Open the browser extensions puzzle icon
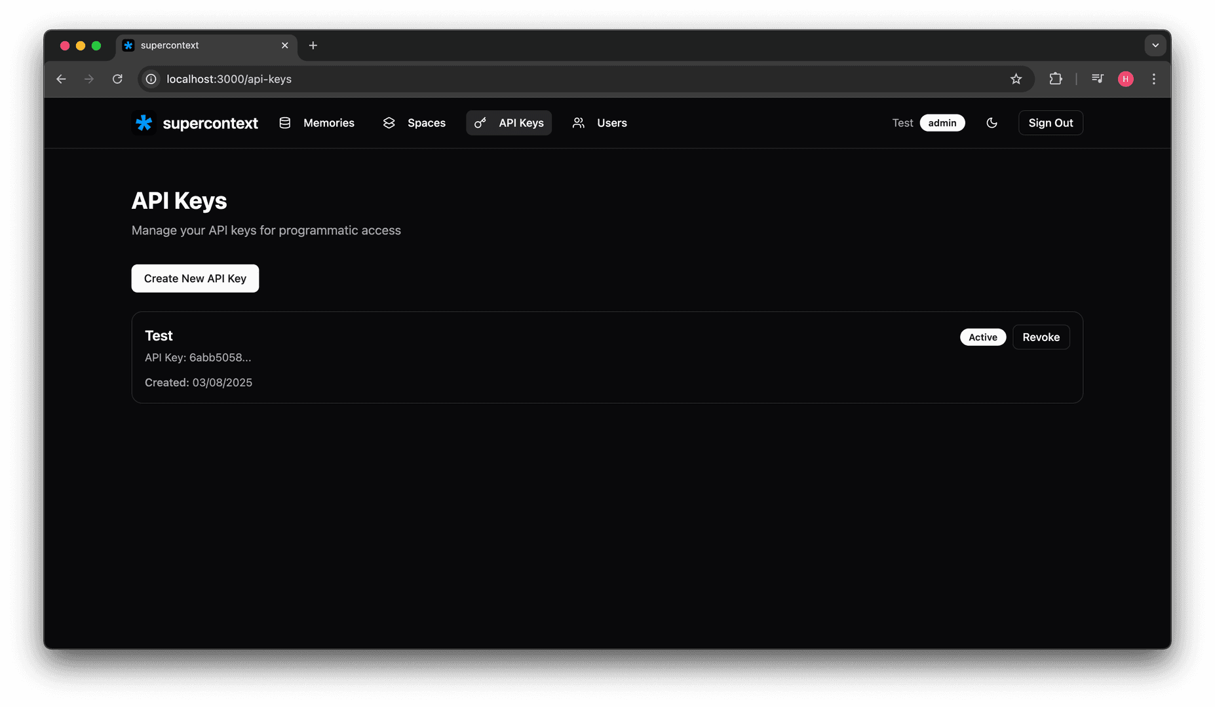 click(x=1055, y=79)
